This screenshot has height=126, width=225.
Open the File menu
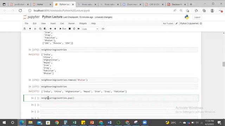tap(27, 23)
